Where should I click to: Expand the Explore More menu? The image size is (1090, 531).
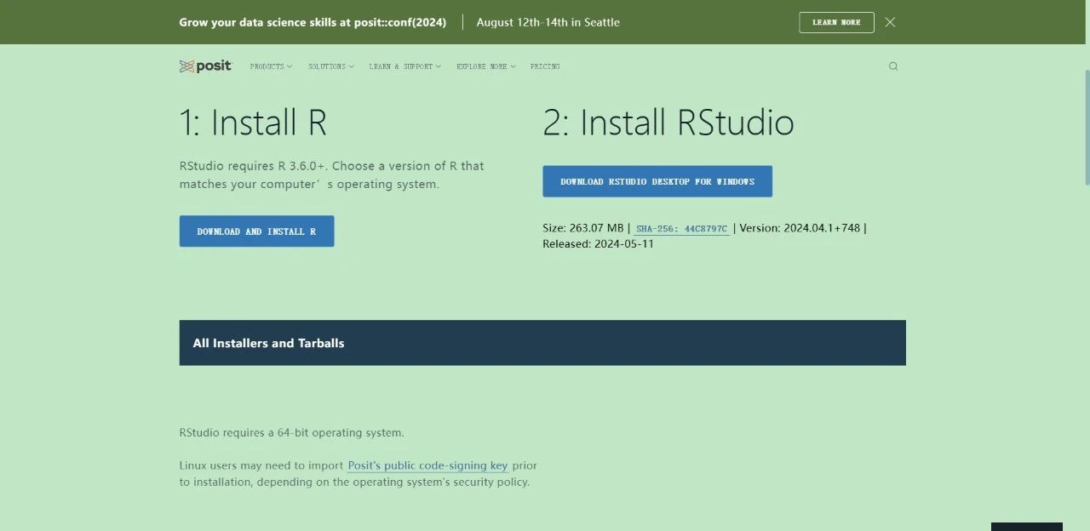coord(485,66)
